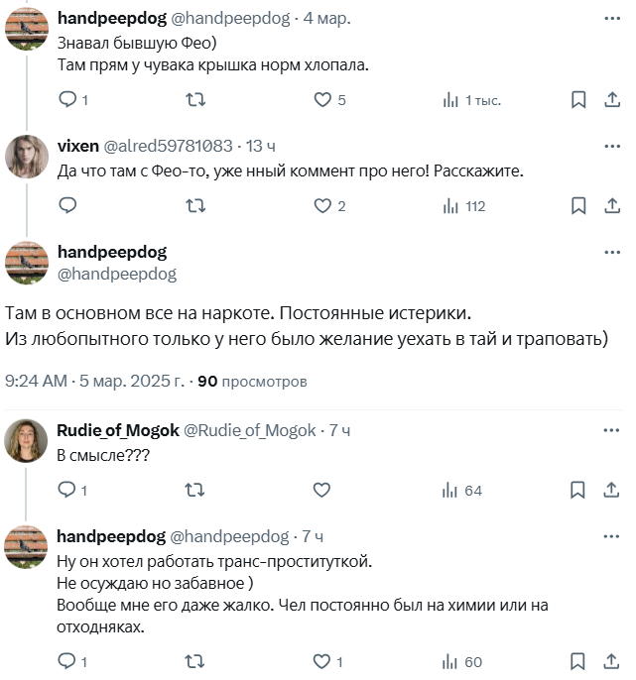Screen dimensions: 636x680
Task: Like Rudie_of_Mogok's reply
Action: [x=322, y=491]
